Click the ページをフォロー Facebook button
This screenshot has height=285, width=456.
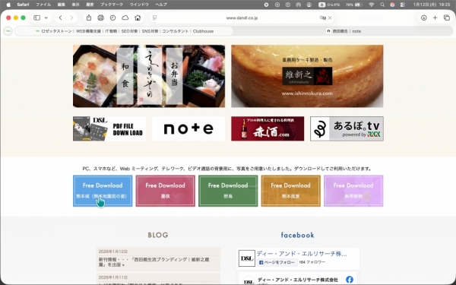coord(277,262)
